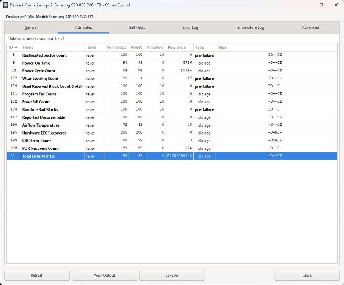
Task: Select the Wear Leveling Count row
Action: coord(172,79)
